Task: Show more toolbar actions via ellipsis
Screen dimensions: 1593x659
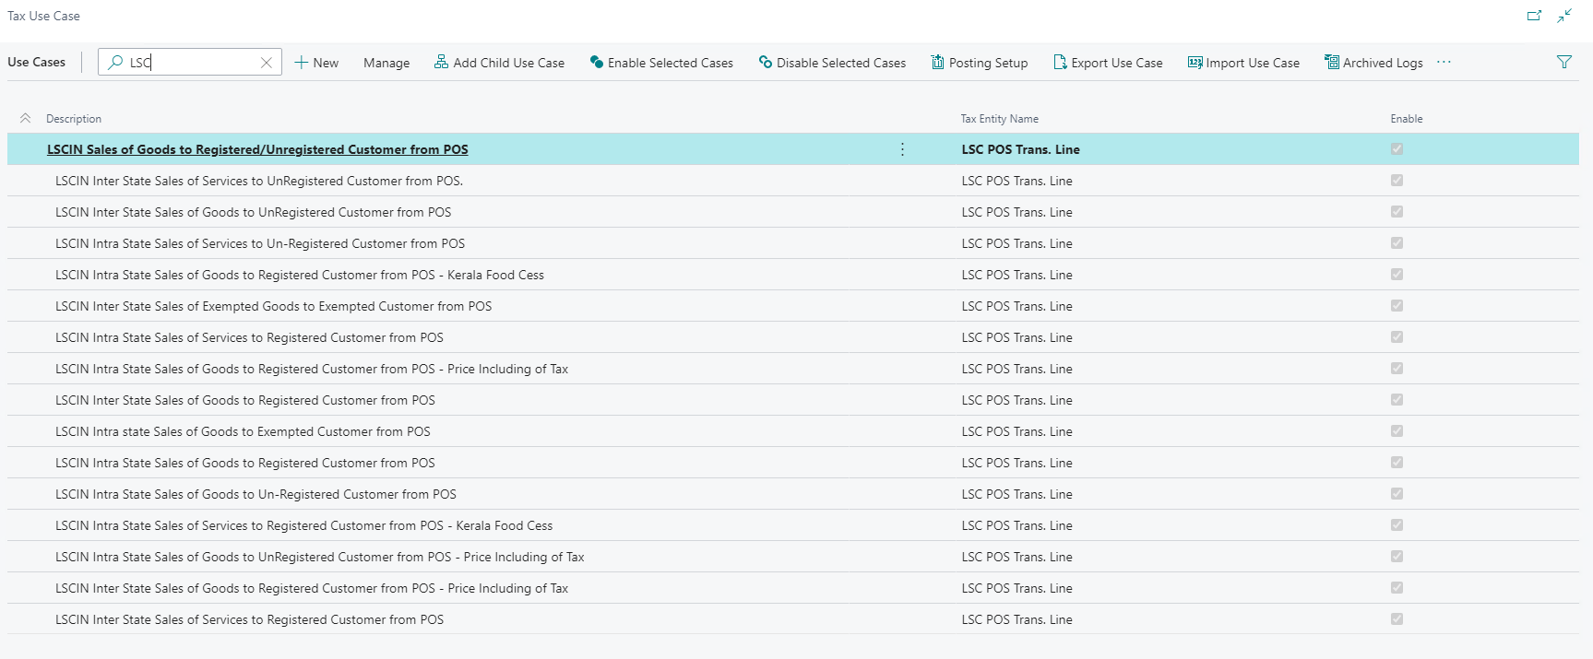Action: [1444, 63]
